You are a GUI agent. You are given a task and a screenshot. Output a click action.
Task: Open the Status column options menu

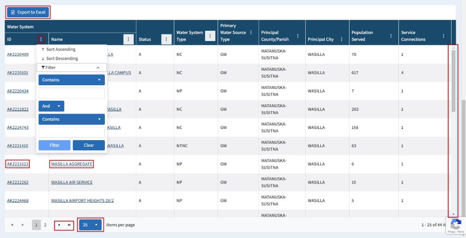click(x=166, y=40)
